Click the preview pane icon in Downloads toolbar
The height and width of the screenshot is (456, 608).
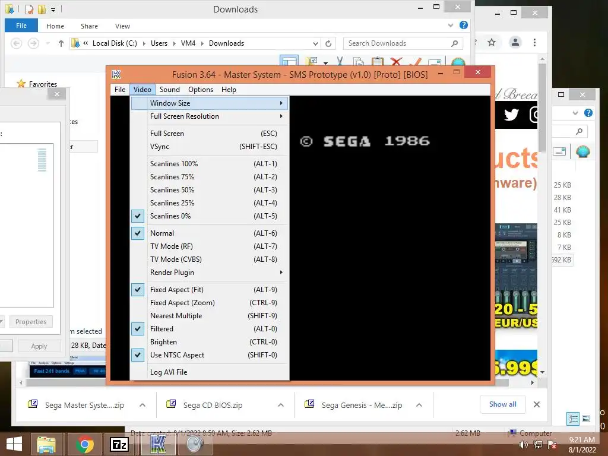[x=289, y=61]
